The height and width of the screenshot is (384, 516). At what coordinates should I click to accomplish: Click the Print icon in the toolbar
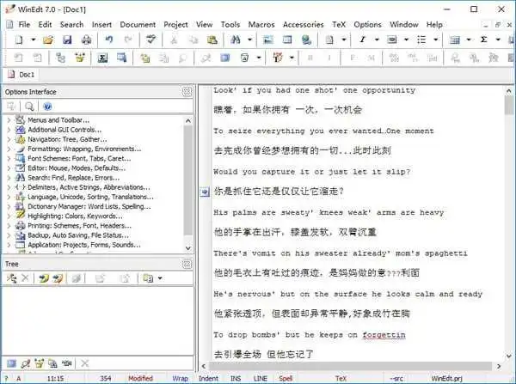(x=87, y=40)
